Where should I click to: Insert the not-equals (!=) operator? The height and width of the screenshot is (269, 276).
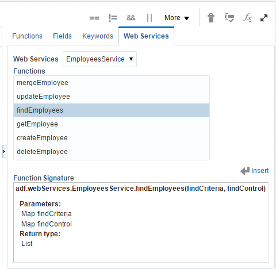(113, 18)
